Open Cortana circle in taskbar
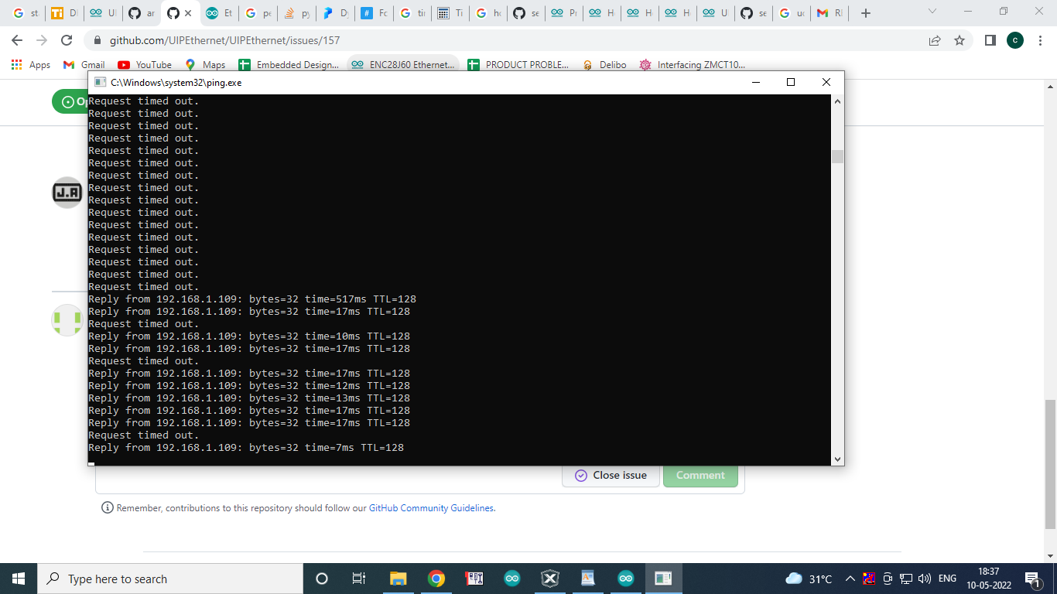Image resolution: width=1057 pixels, height=594 pixels. click(x=322, y=579)
